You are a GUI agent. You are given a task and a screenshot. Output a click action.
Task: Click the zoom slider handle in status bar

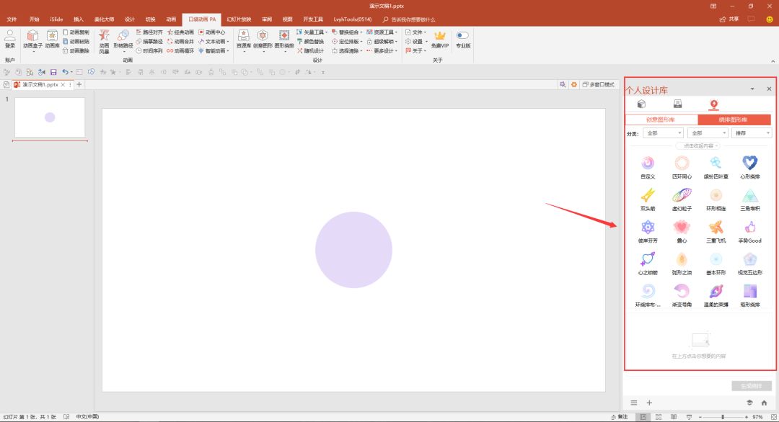pyautogui.click(x=722, y=417)
